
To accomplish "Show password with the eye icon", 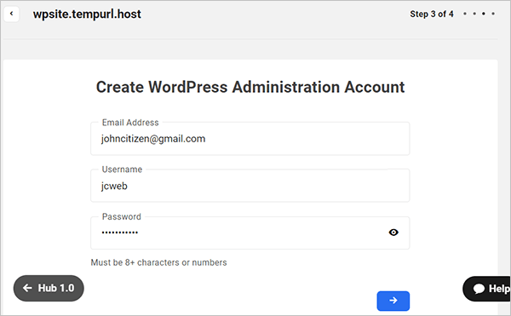I will [x=393, y=233].
